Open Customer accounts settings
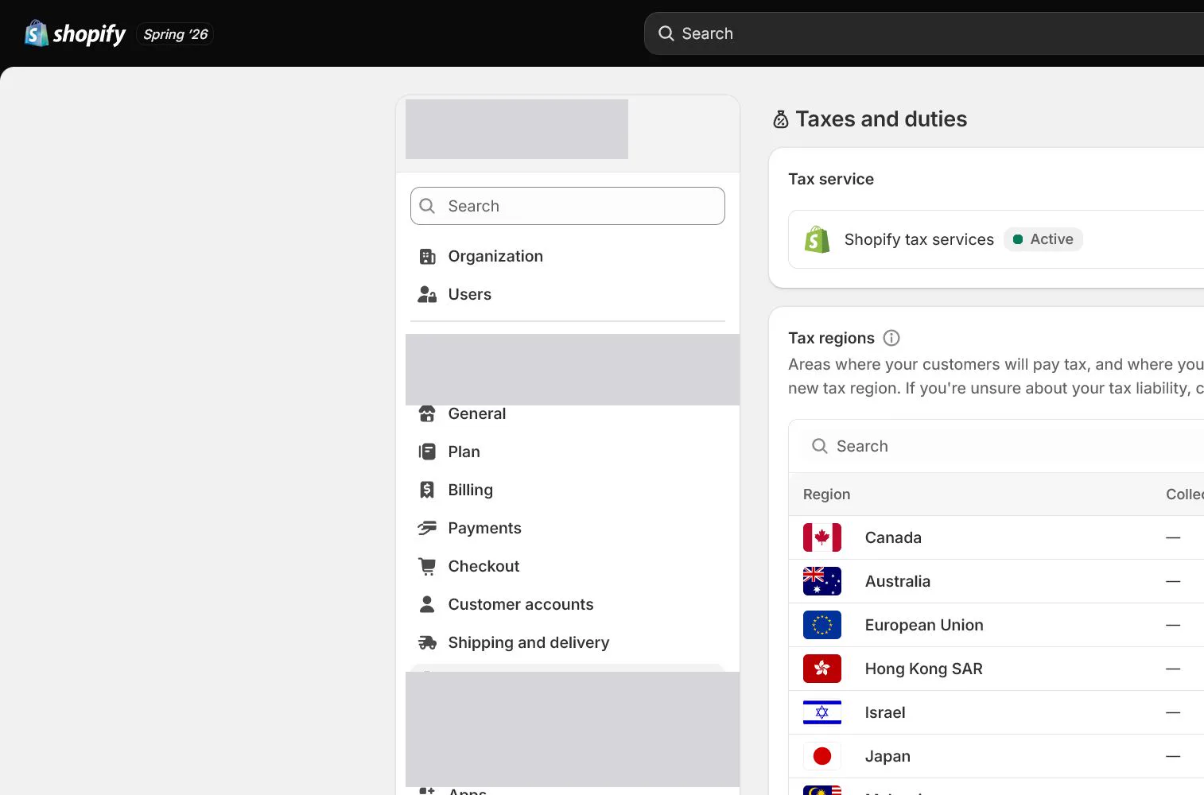 point(568,604)
